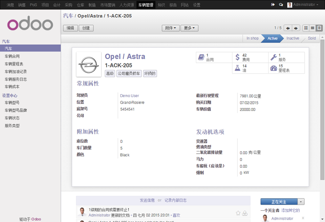Switch to list view icon
The image size is (325, 222).
pos(312,28)
